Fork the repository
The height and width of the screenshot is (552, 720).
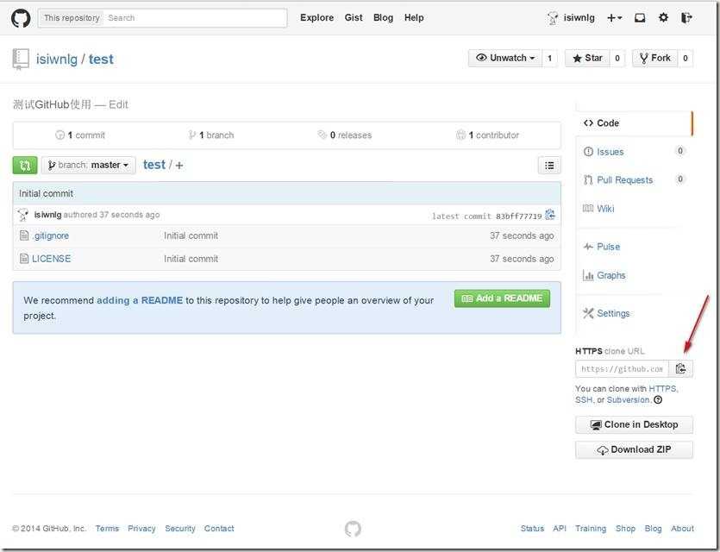654,59
